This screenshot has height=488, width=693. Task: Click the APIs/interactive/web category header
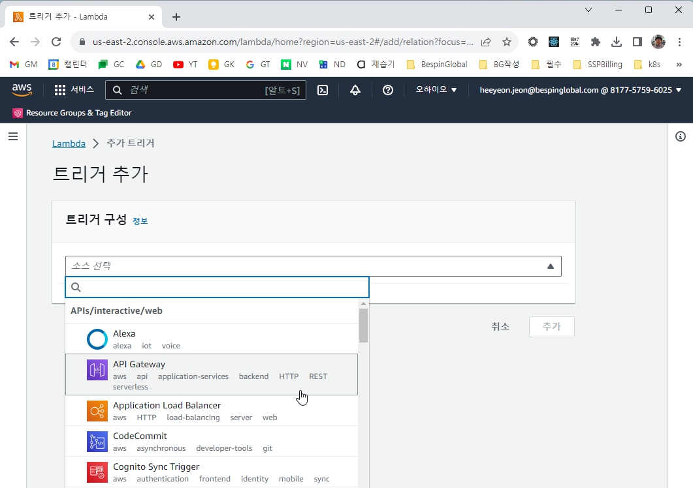pyautogui.click(x=117, y=311)
